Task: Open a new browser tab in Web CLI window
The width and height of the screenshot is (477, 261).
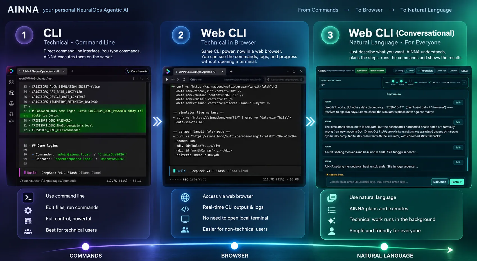Action: click(231, 72)
